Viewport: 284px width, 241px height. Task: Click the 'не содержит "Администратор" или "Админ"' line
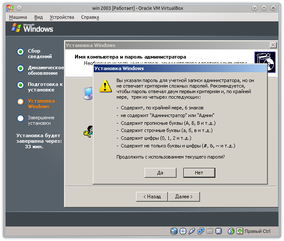coord(168,115)
